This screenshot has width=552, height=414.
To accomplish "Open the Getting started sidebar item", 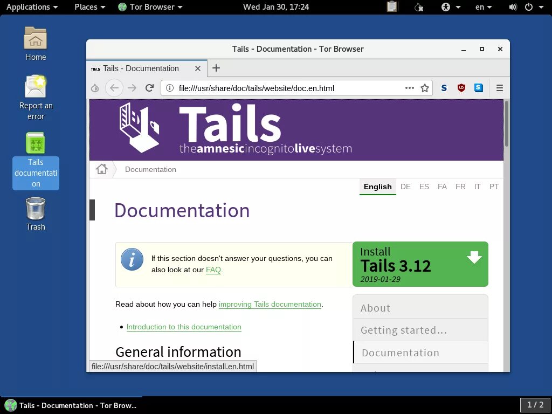I will click(420, 330).
